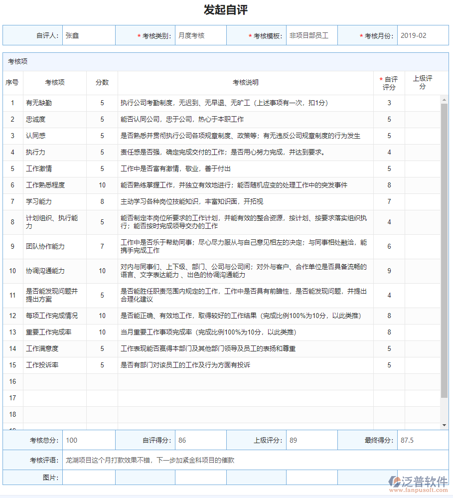Click the 上级评分 value 89
The width and height of the screenshot is (453, 498).
click(x=311, y=440)
